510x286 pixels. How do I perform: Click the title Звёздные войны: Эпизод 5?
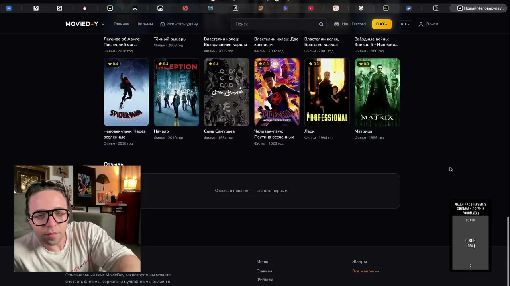tap(376, 42)
